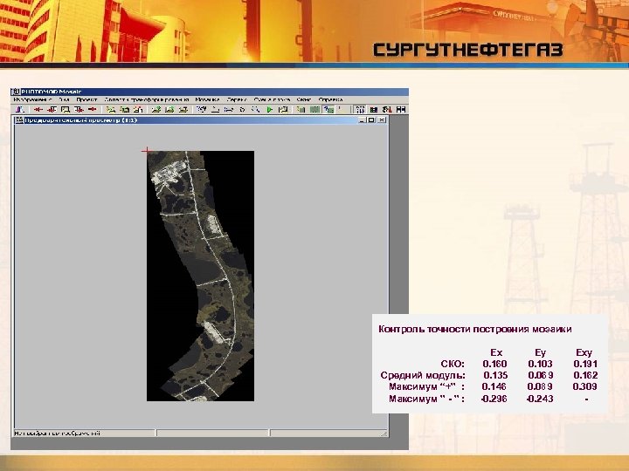Click the rectangle frame selection toolbar icon

pyautogui.click(x=65, y=109)
